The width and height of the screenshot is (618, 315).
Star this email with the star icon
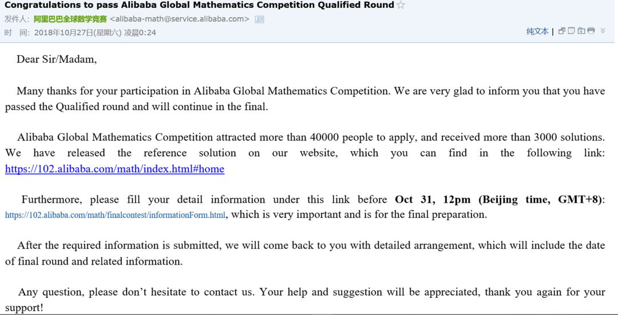coord(401,5)
